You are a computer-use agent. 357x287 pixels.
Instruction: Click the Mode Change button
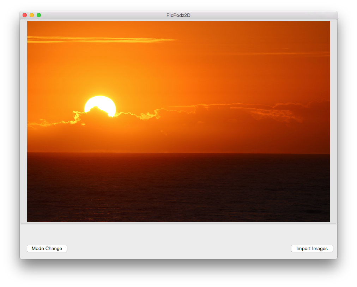click(47, 248)
